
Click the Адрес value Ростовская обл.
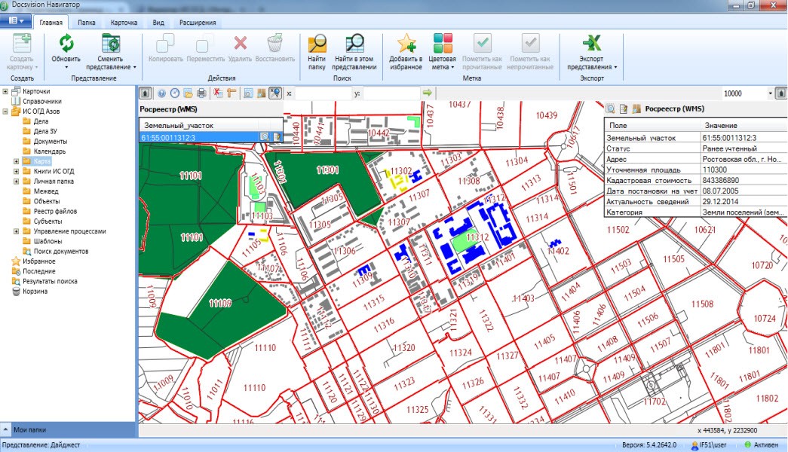(742, 159)
